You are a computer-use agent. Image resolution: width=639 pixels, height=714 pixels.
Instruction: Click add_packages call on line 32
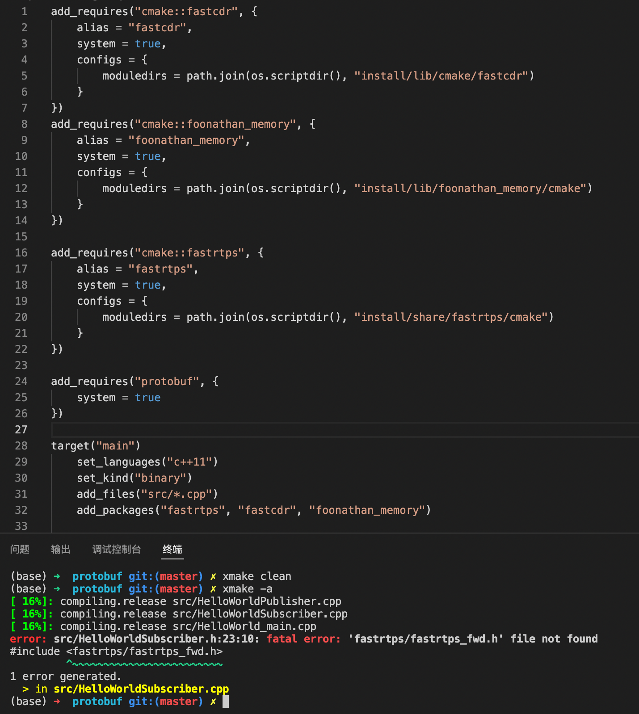click(254, 510)
